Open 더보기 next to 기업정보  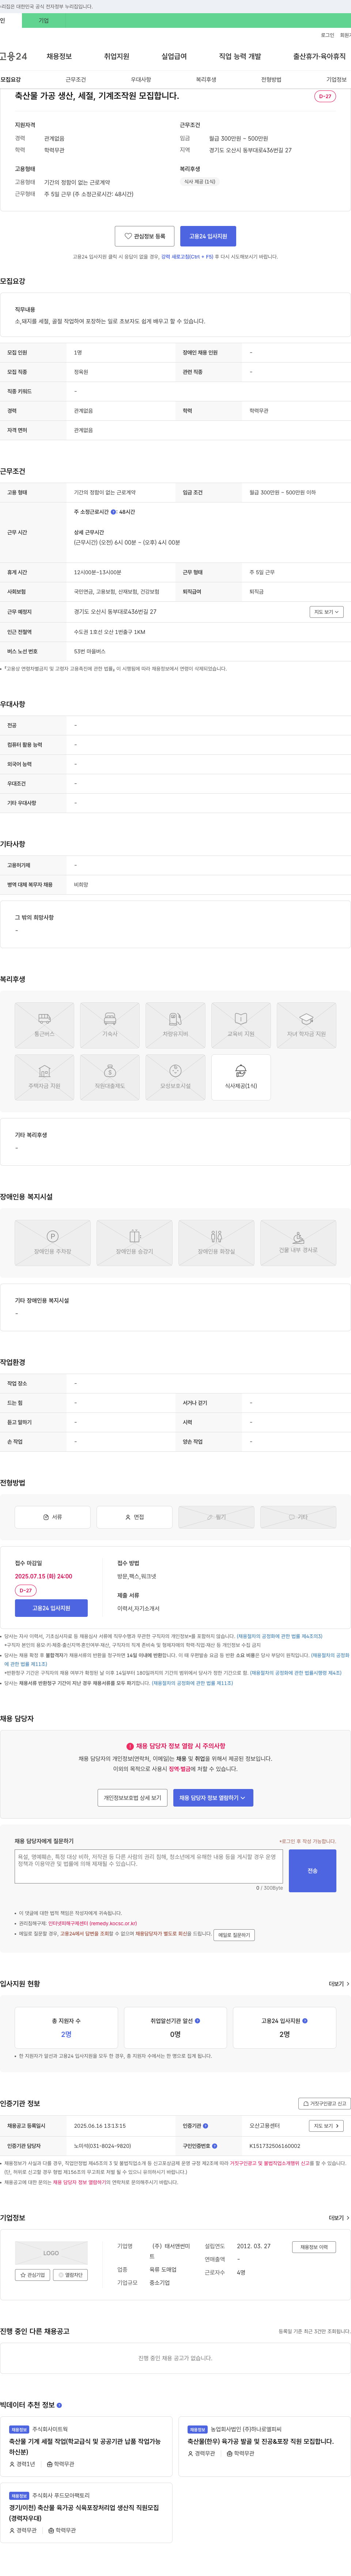(x=338, y=2218)
